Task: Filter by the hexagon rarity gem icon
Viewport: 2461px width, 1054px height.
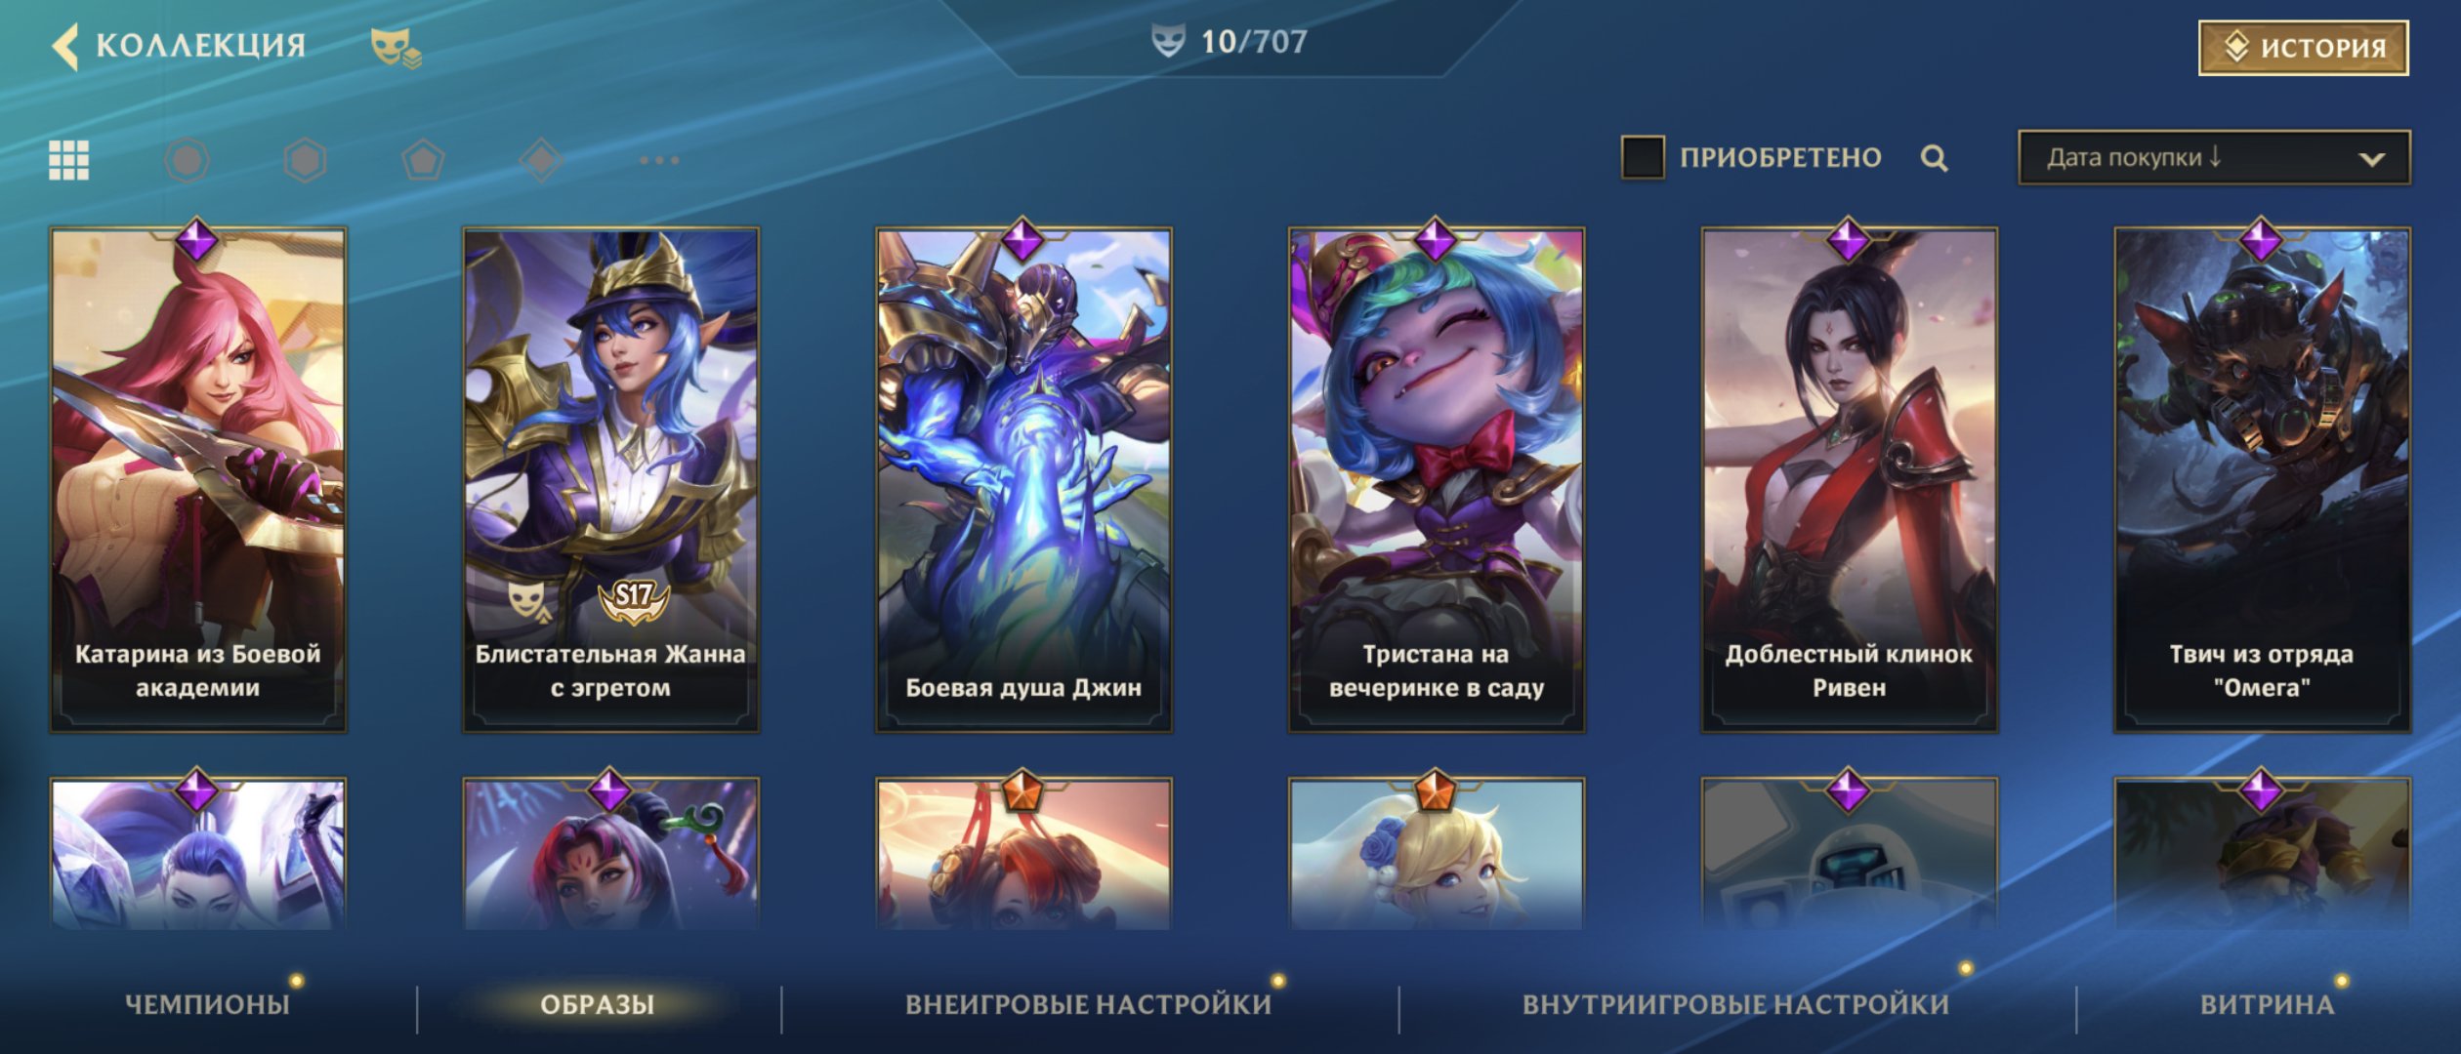Action: tap(305, 160)
